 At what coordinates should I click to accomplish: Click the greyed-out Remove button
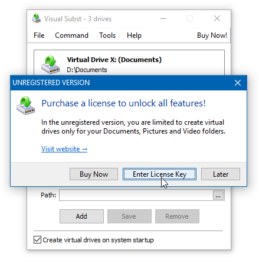click(x=177, y=216)
